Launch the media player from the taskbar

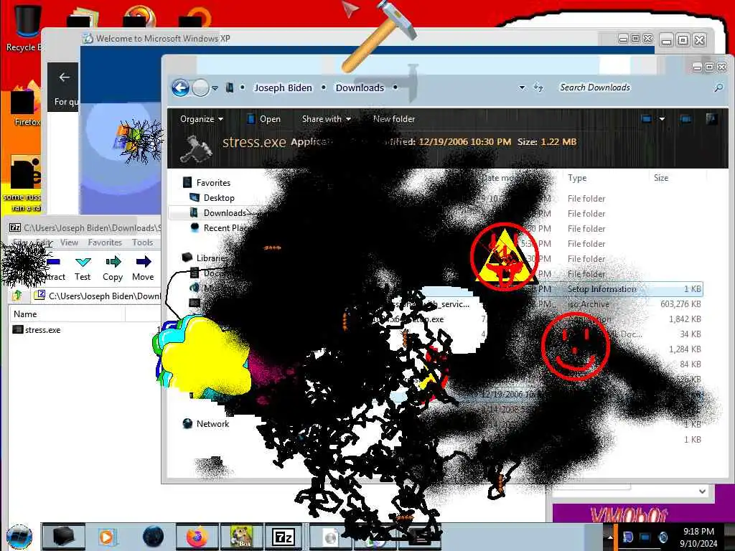click(x=107, y=537)
